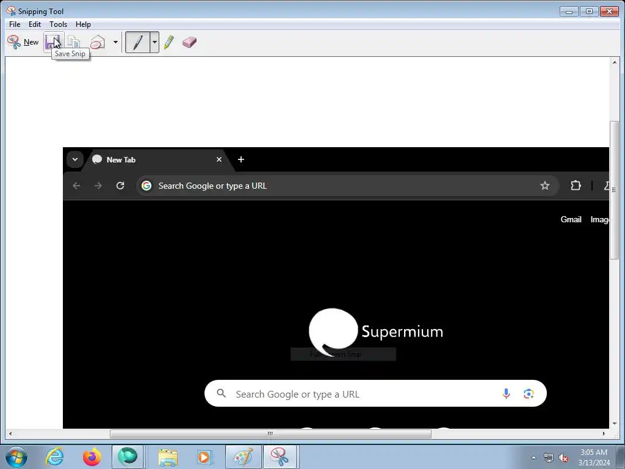The width and height of the screenshot is (625, 469).
Task: Click the extensions puzzle icon
Action: point(576,186)
